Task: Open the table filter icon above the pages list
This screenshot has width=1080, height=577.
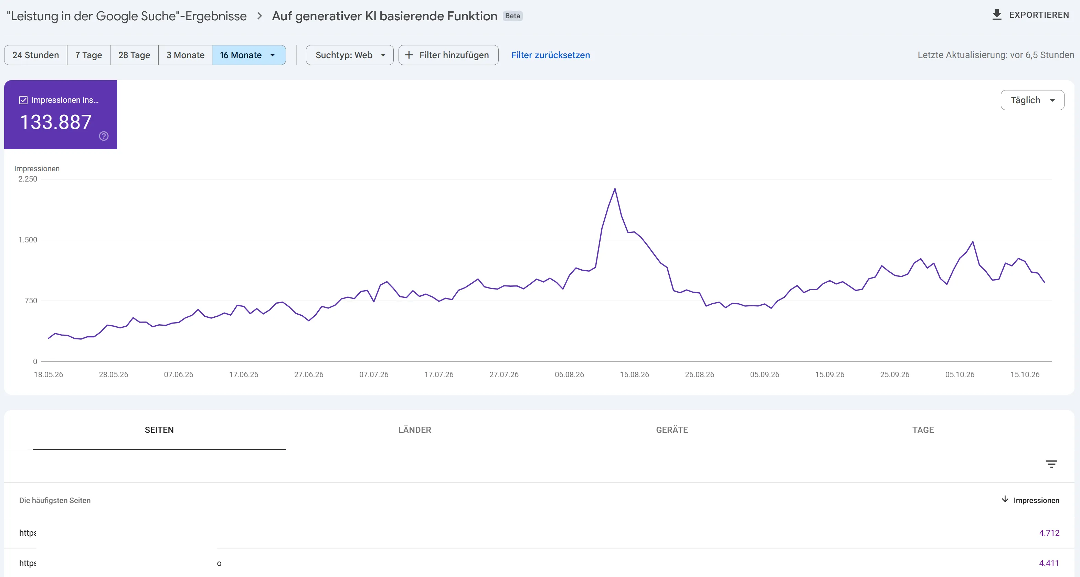Action: (x=1051, y=464)
